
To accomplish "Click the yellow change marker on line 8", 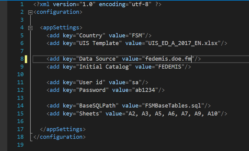I will click(x=26, y=59).
